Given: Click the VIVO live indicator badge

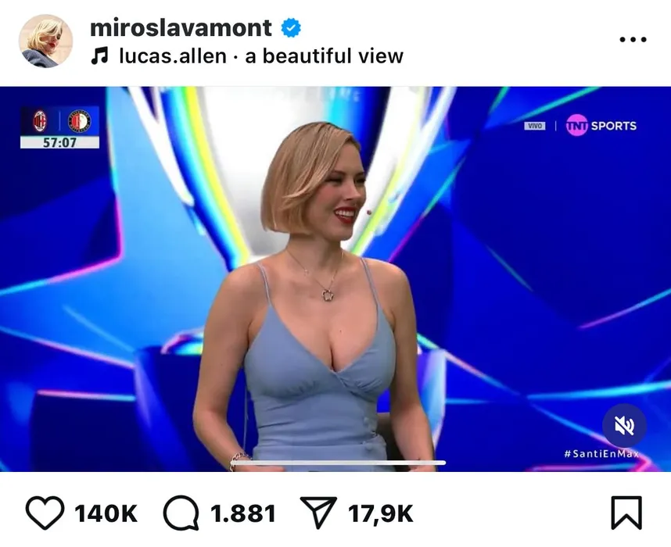Looking at the screenshot, I should coord(535,126).
